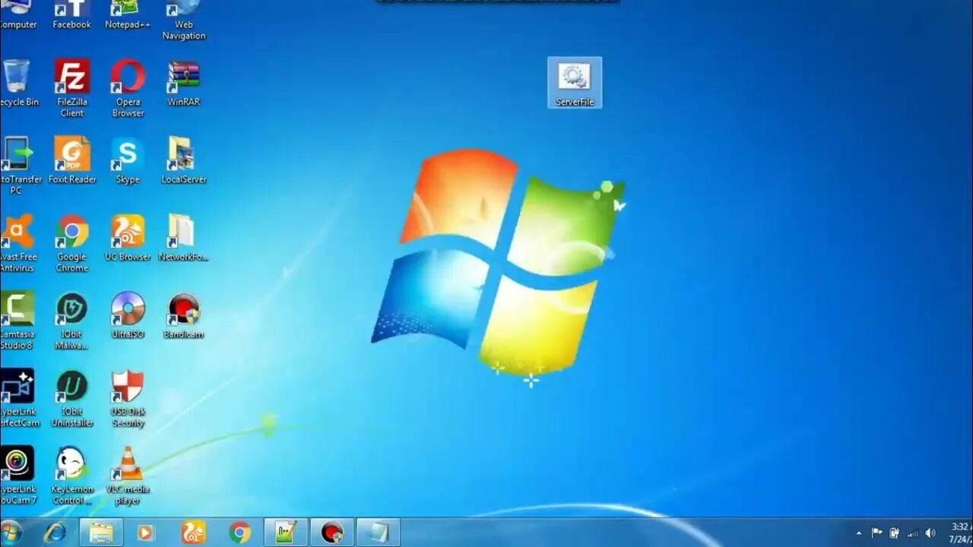The image size is (973, 547).
Task: Open Bandicam desktop shortcut
Action: (184, 315)
